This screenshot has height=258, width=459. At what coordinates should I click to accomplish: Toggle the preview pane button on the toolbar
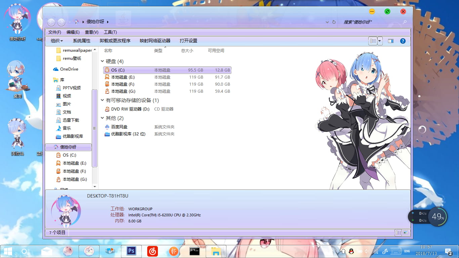click(x=390, y=41)
